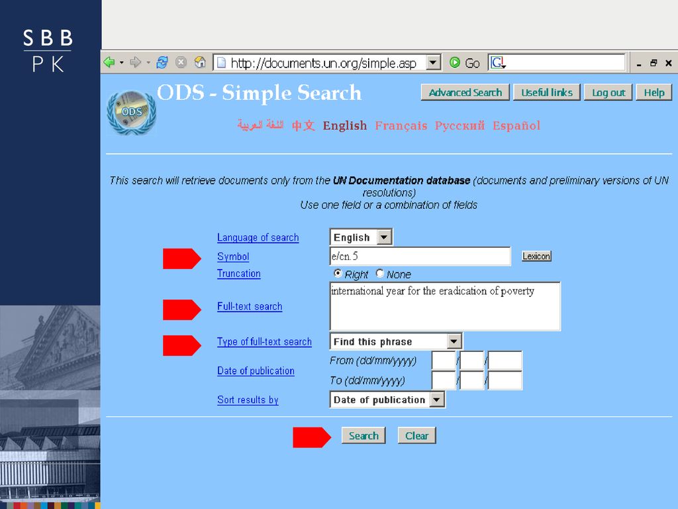
Task: Expand the address bar URL dropdown
Action: 433,63
